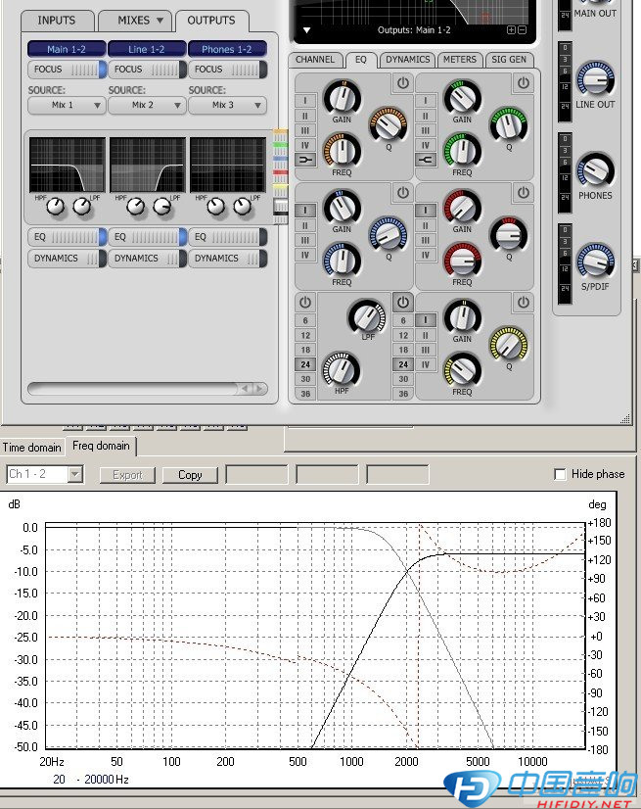This screenshot has width=641, height=809.
Task: Toggle the HPF/LPF filter power button
Action: click(305, 303)
